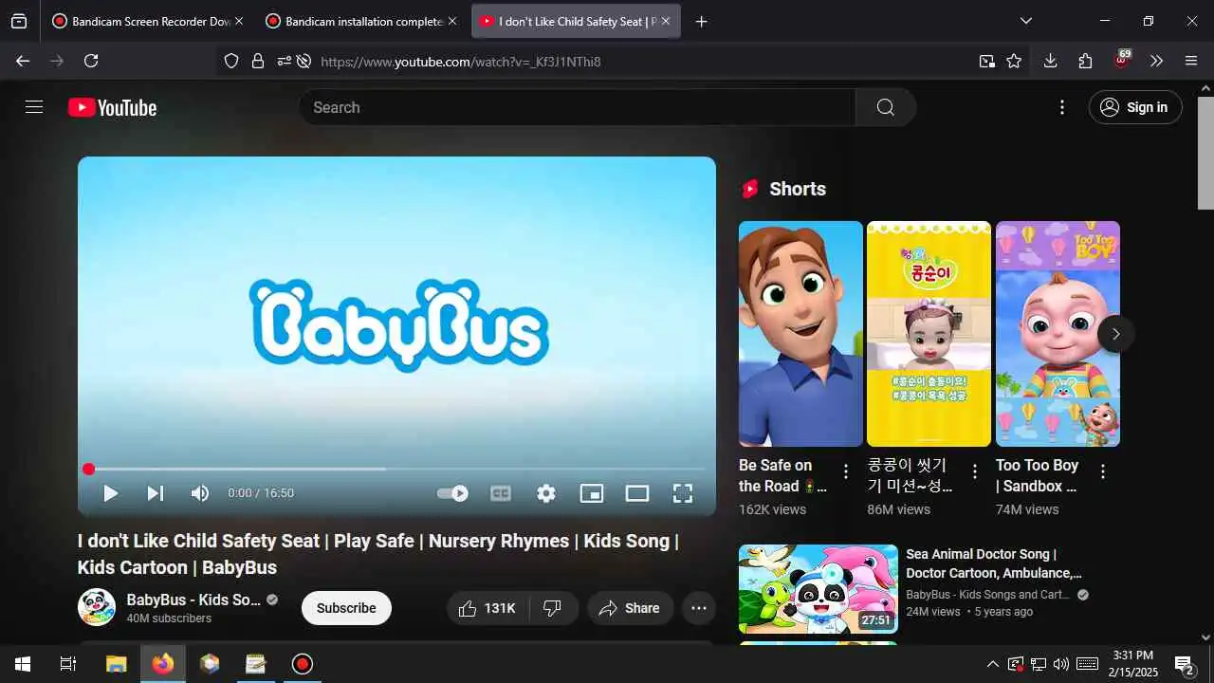Open Firefox View icon
Viewport: 1214px width, 683px height.
tap(19, 21)
